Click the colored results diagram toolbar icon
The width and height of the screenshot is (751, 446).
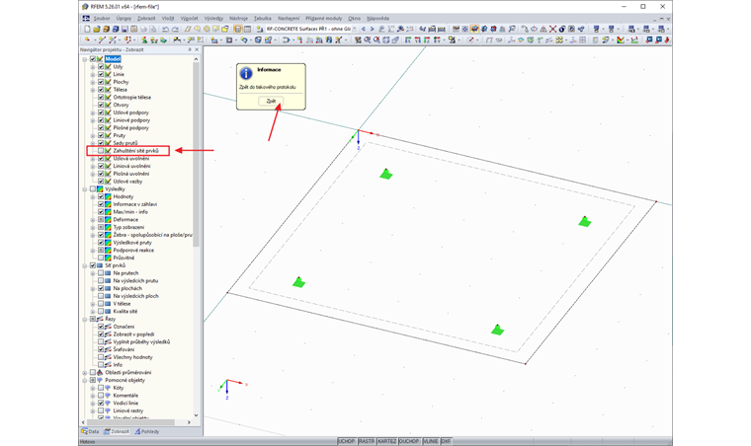pos(622,40)
